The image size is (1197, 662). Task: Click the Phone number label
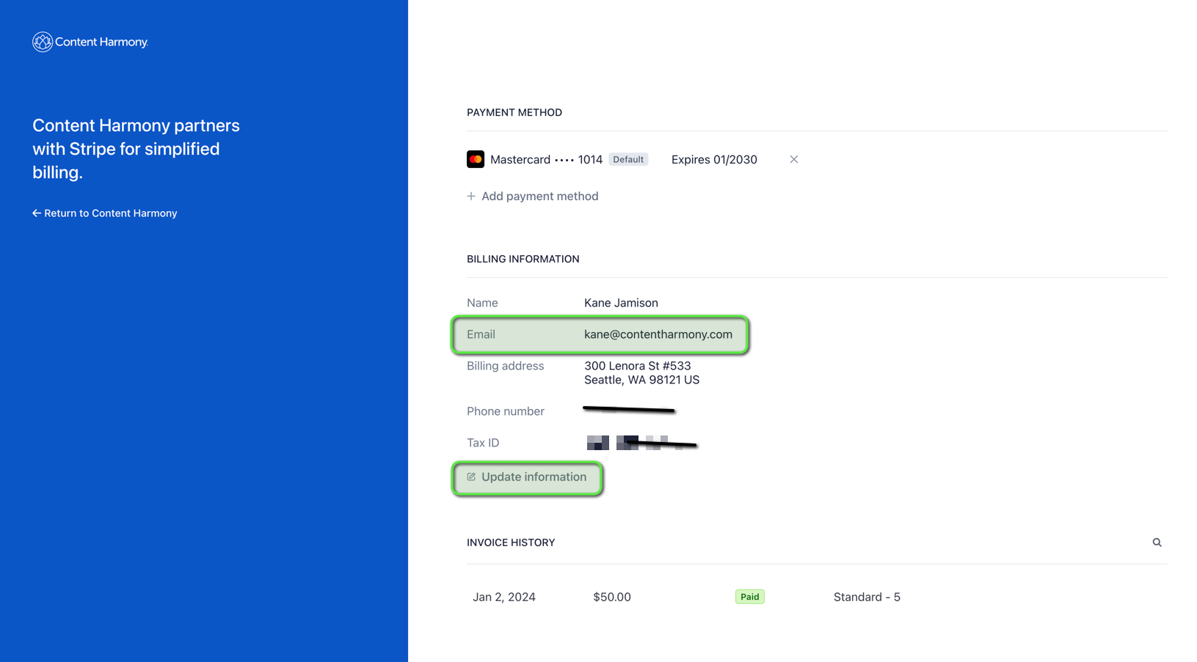pyautogui.click(x=506, y=411)
